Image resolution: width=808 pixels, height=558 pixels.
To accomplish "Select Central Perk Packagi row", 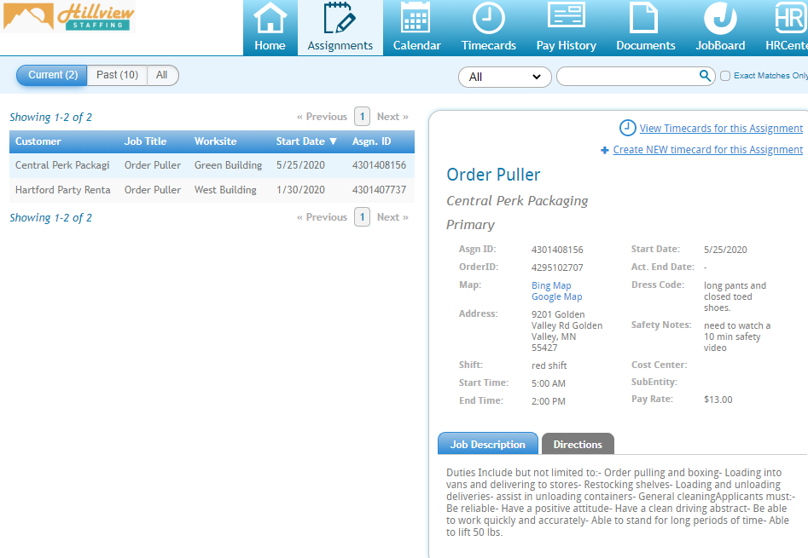I will click(x=212, y=165).
